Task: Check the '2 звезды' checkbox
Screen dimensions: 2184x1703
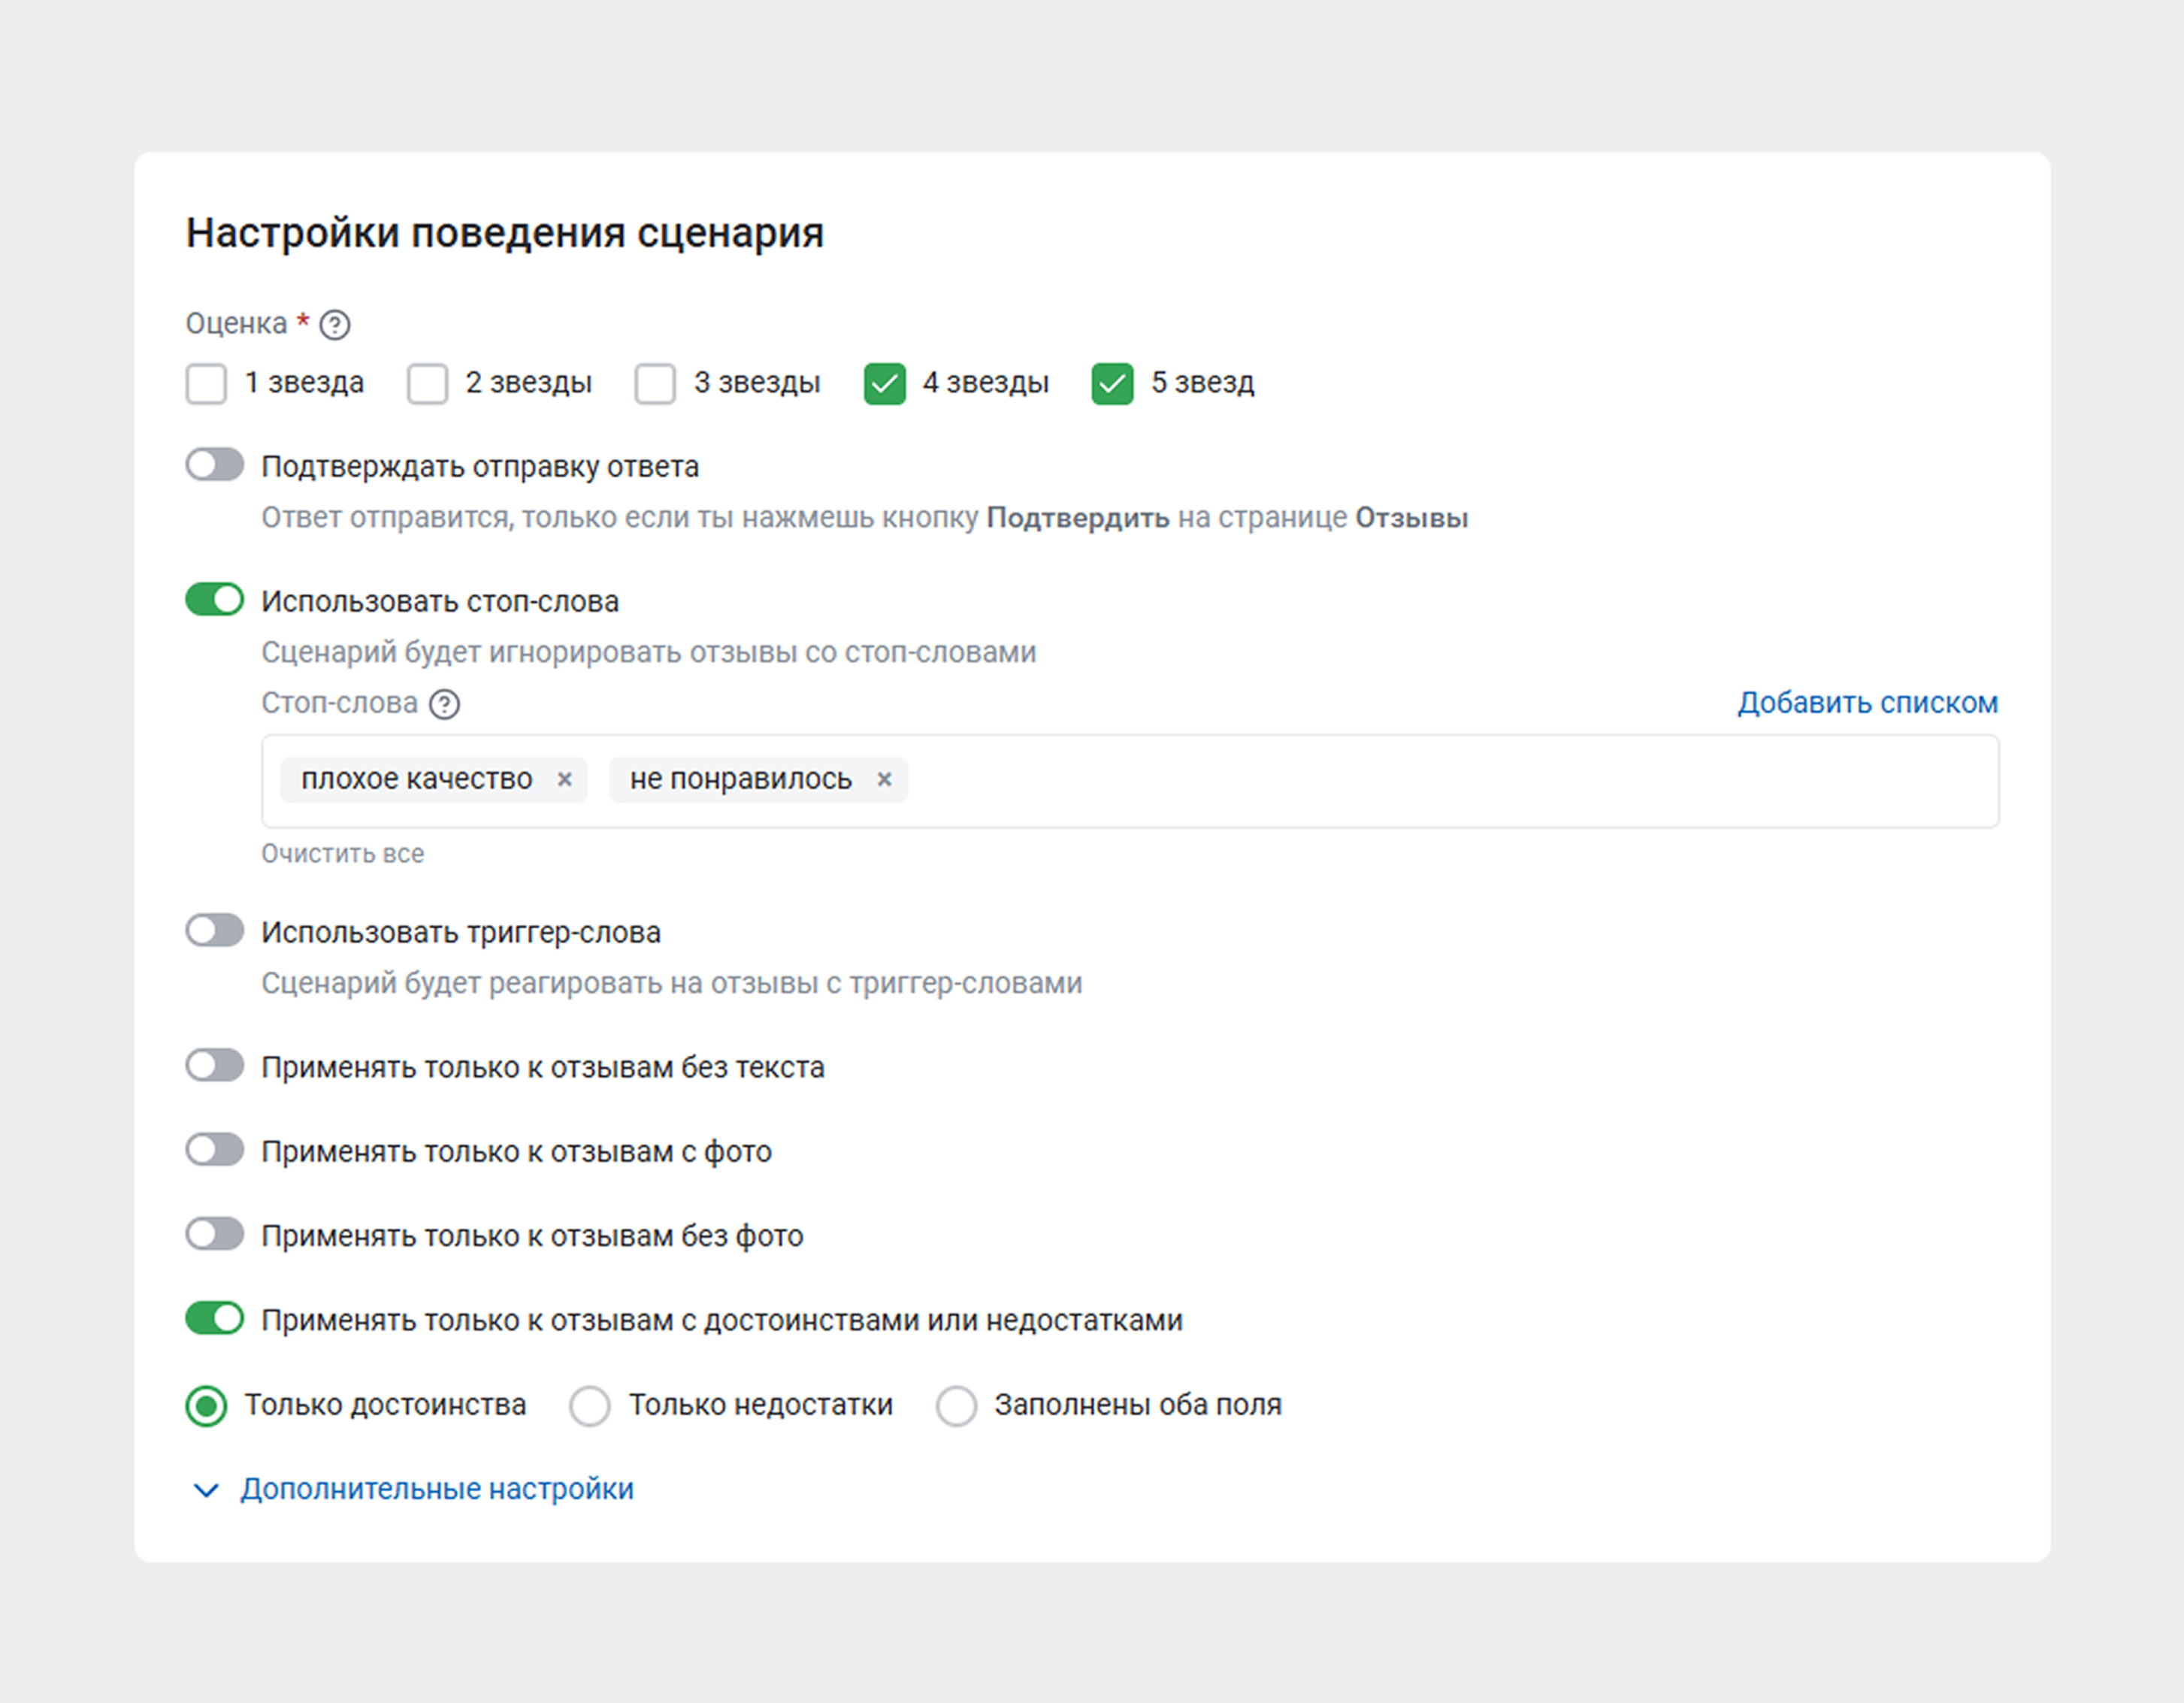Action: (x=427, y=383)
